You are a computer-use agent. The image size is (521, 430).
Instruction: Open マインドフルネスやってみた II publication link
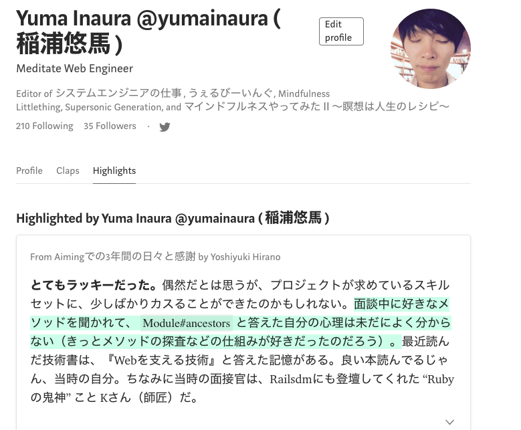(316, 107)
